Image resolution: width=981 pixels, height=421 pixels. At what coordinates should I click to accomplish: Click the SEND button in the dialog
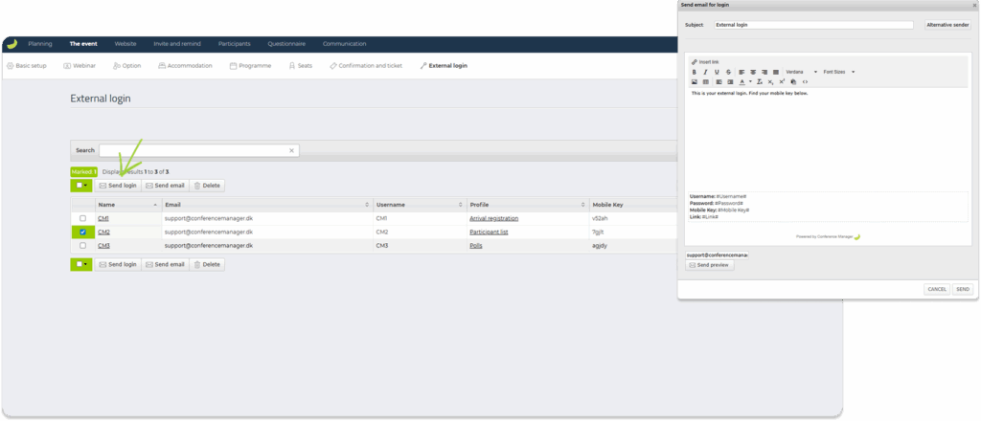pos(963,288)
